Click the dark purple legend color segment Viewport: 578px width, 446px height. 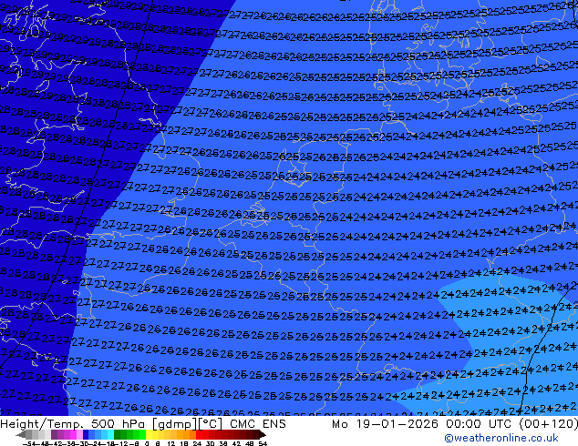(54, 434)
